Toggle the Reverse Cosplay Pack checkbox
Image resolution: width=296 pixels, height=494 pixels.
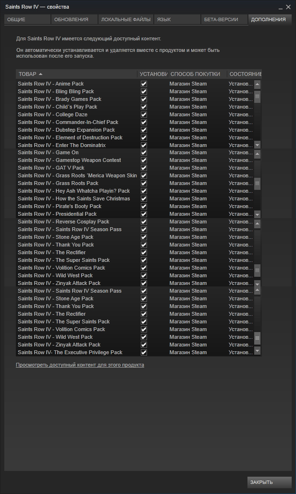pos(144,222)
